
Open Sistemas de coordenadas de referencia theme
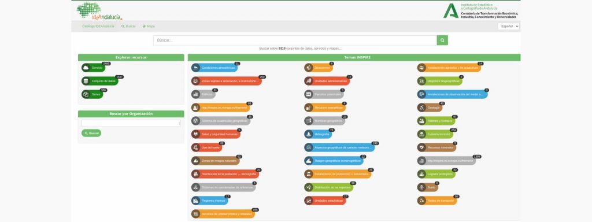tap(224, 187)
